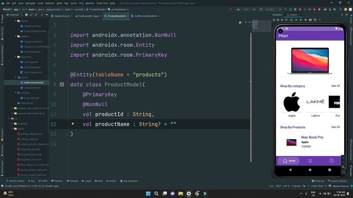Click See All next to Shop By Products

coord(335,127)
